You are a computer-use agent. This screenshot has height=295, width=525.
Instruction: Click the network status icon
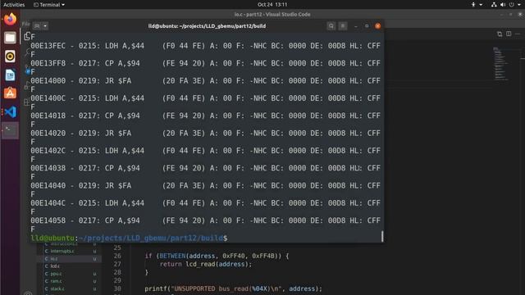(494, 5)
